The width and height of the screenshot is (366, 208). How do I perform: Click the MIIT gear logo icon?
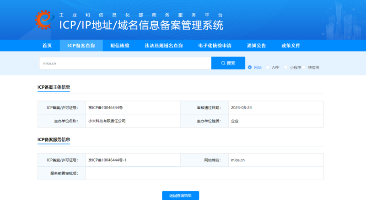pyautogui.click(x=44, y=20)
